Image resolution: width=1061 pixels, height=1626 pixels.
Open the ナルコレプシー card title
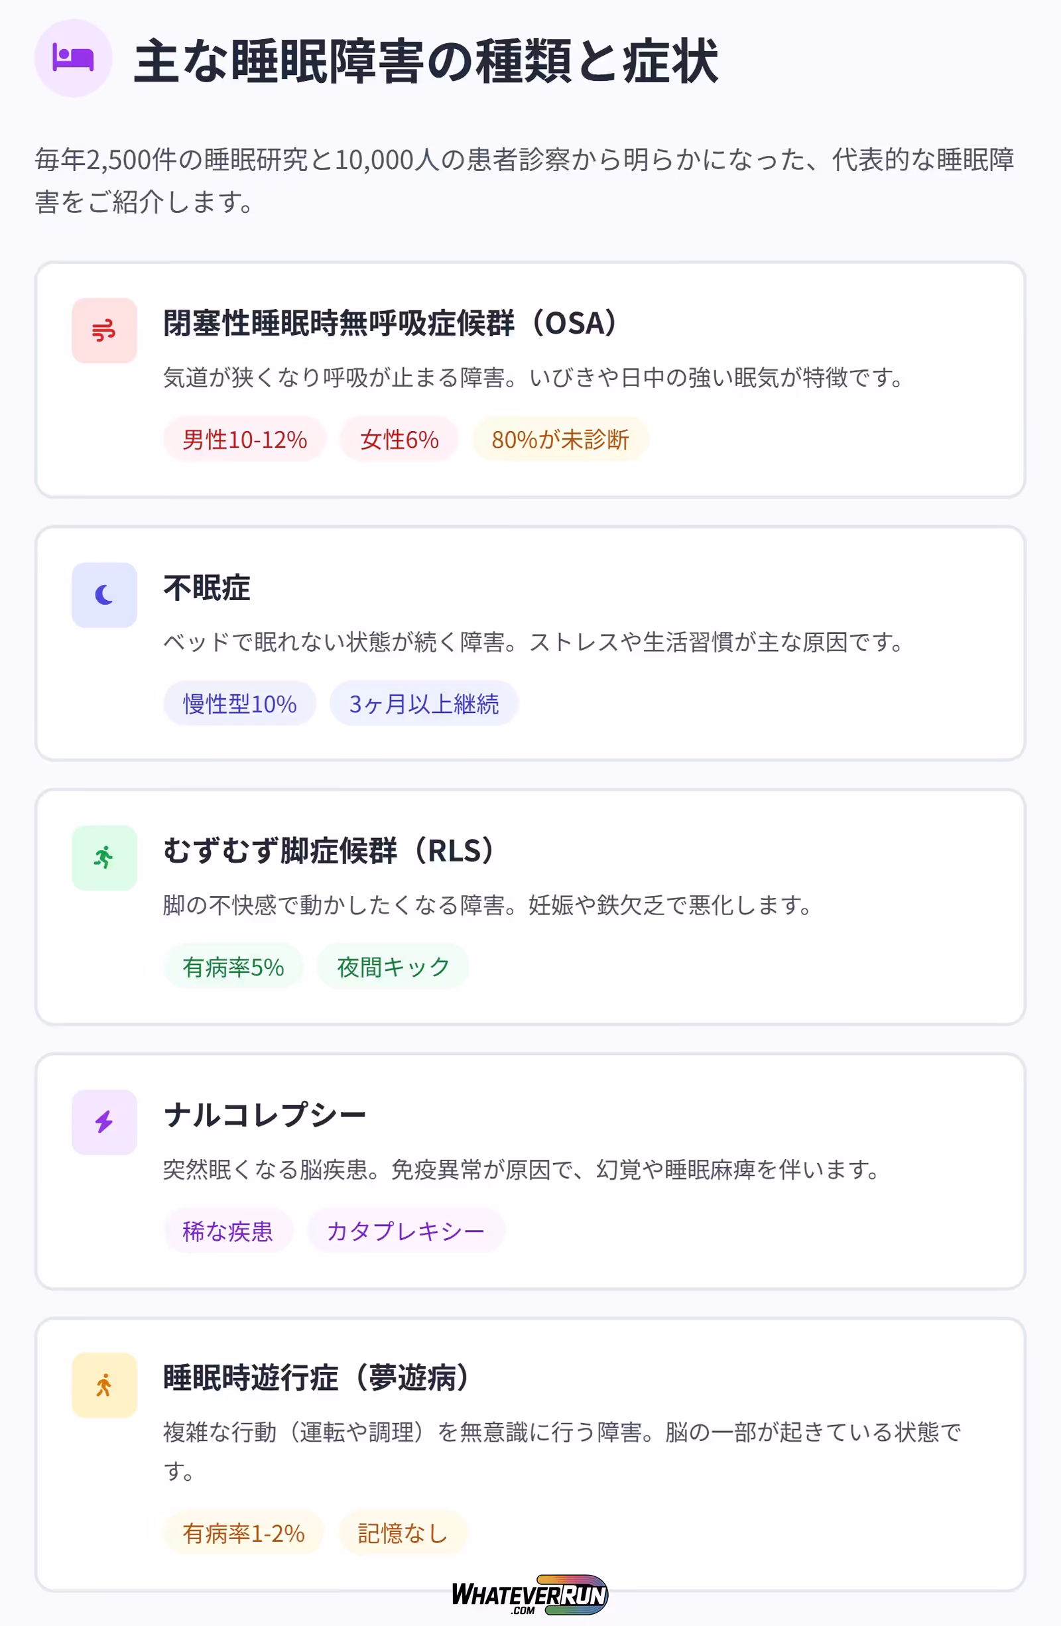[x=265, y=1115]
